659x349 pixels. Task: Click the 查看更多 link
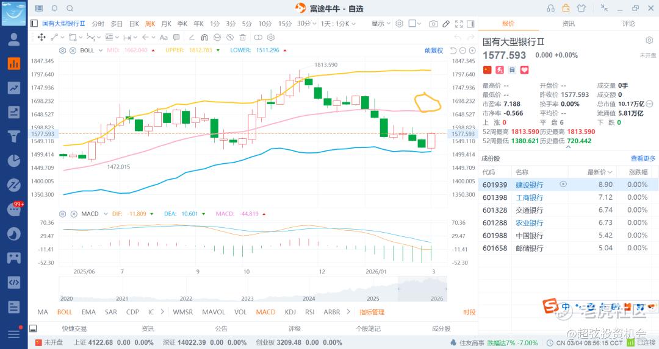[643, 158]
